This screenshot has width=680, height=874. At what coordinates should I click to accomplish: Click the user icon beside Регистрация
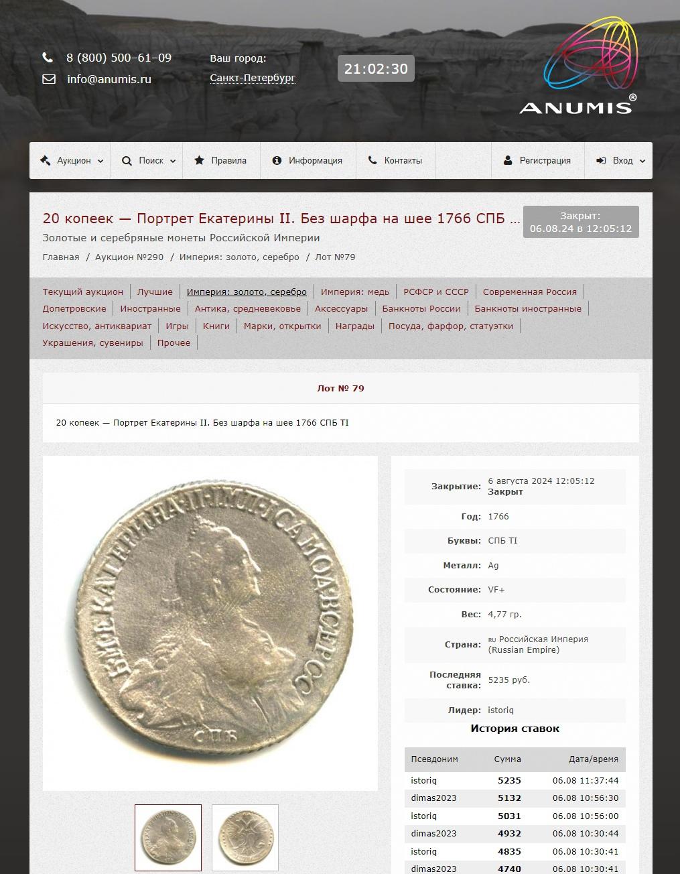[x=508, y=160]
